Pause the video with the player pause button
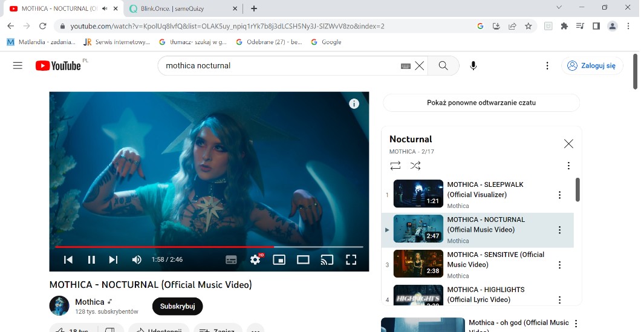 point(91,259)
